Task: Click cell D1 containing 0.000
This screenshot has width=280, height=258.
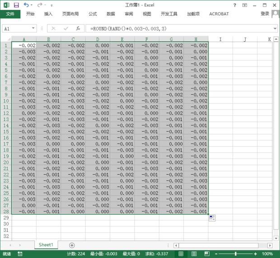Action: tap(98, 45)
